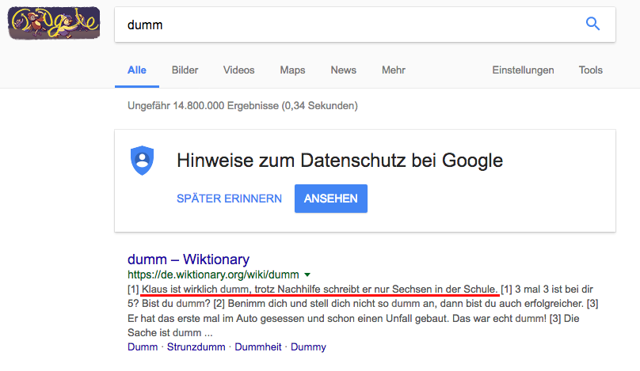
Task: Select the Alle tab
Action: (137, 70)
